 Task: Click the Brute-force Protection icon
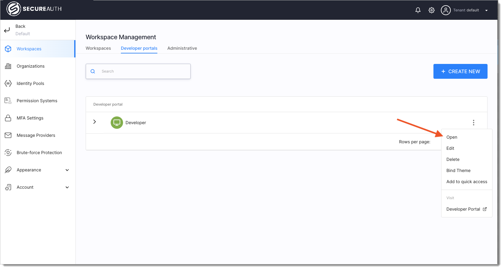pos(8,153)
